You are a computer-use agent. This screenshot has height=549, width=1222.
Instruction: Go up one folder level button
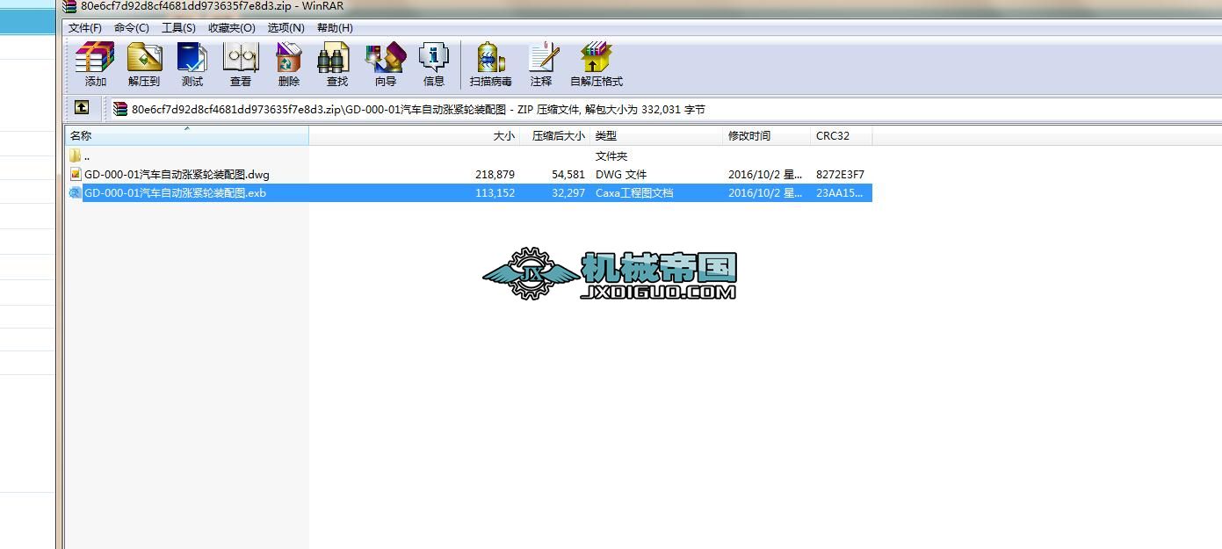[x=82, y=108]
